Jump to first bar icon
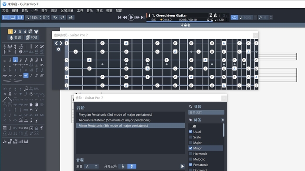 [x=119, y=17]
